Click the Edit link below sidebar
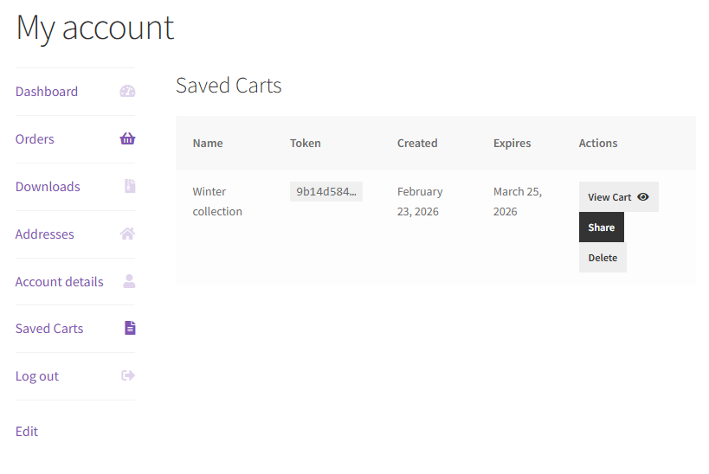Viewport: 709px width, 474px height. (x=27, y=432)
